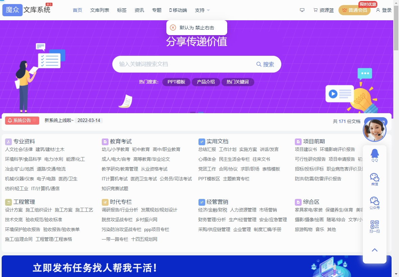Viewport: 399px width, 277px height.
Task: Click the 搜索 search button
Action: pyautogui.click(x=265, y=64)
